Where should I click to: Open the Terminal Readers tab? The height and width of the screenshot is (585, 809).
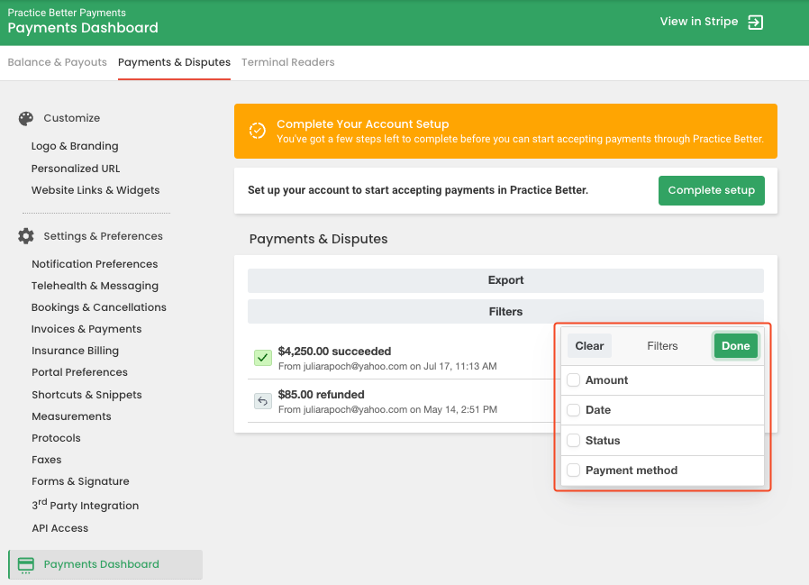point(287,62)
